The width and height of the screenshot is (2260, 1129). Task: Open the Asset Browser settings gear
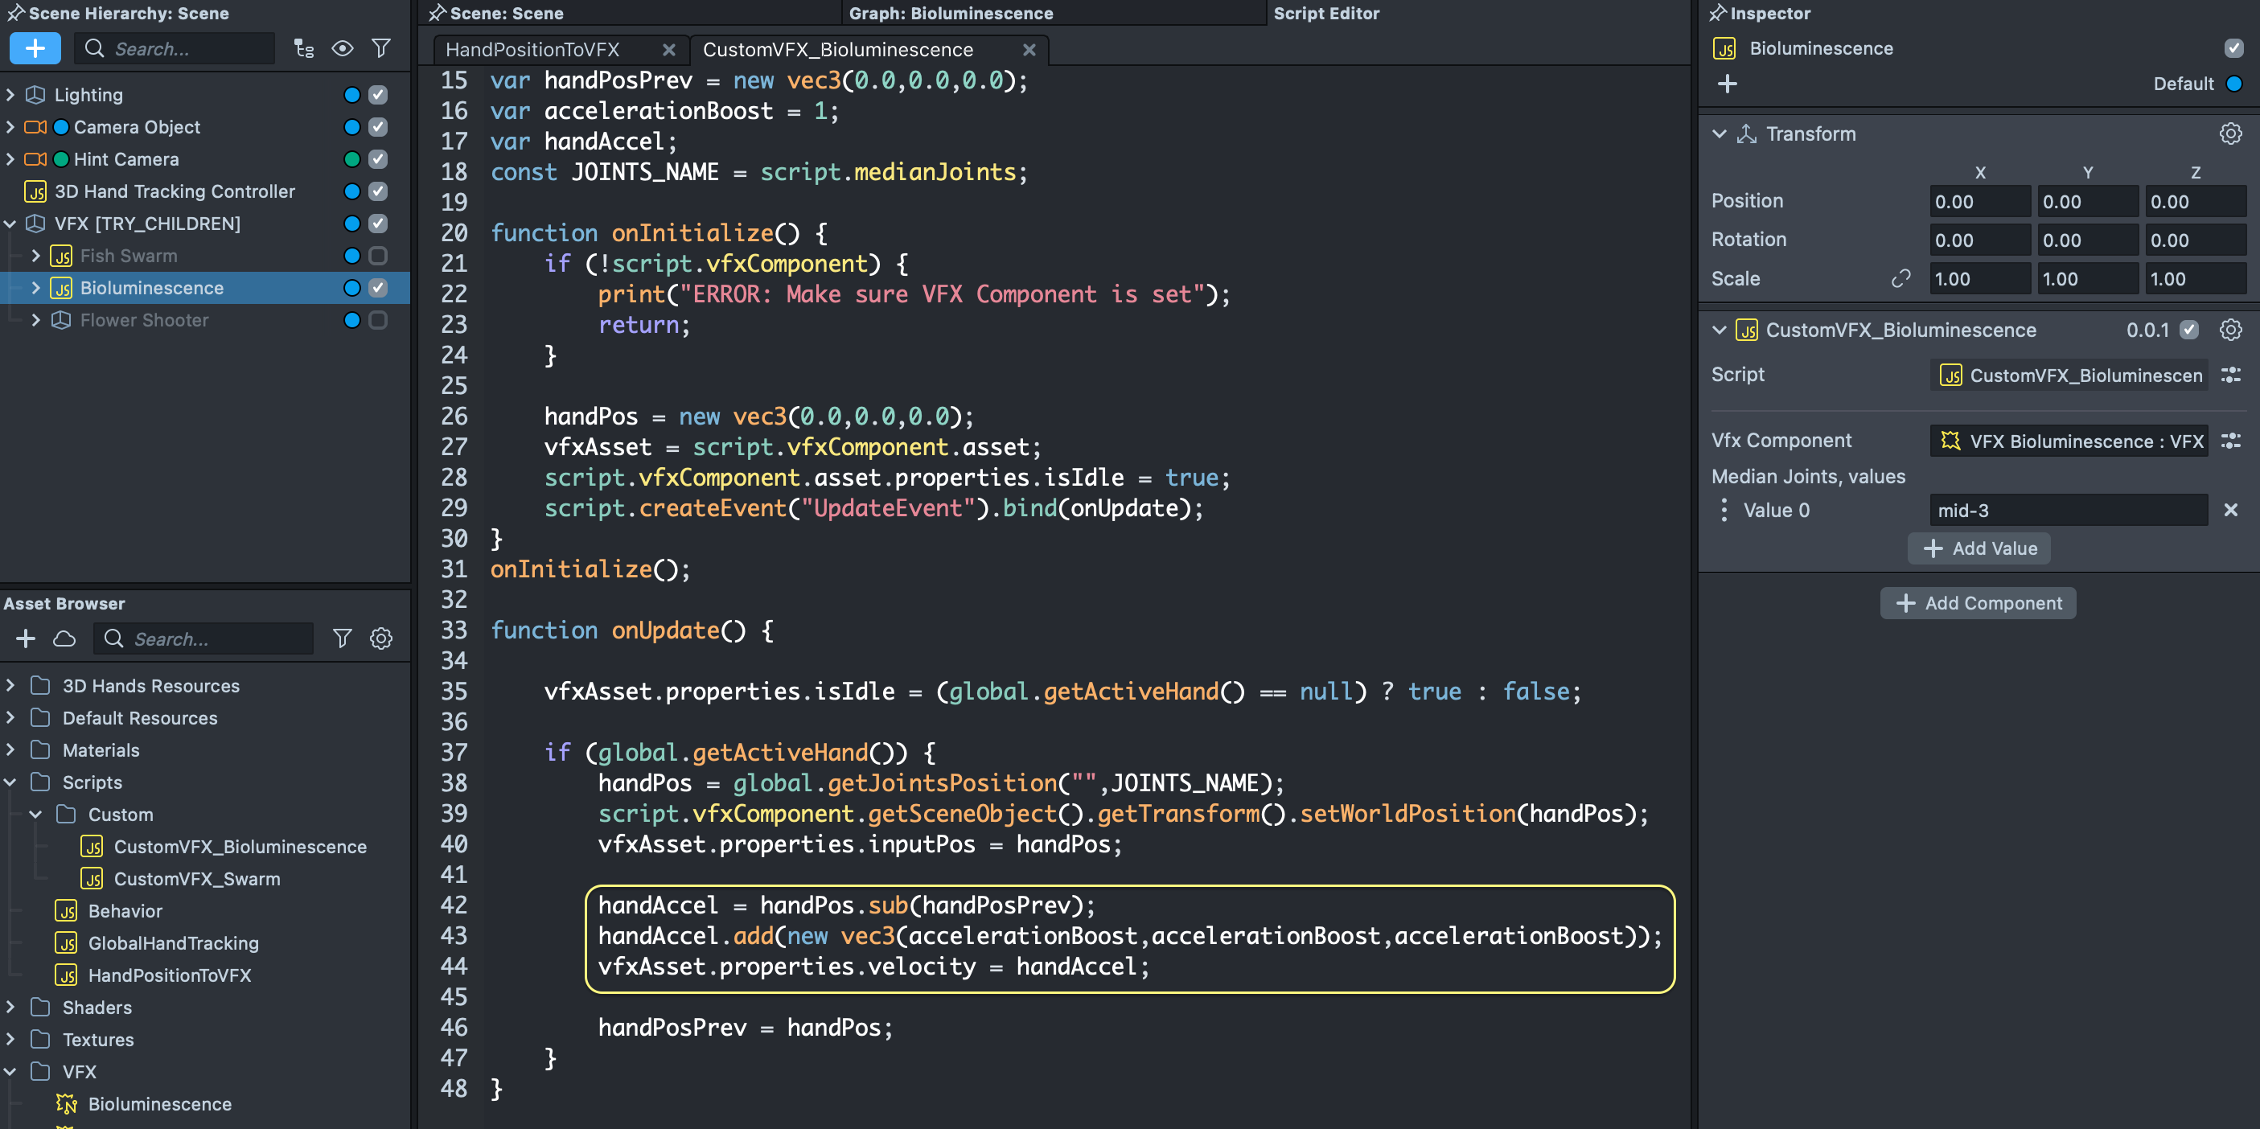pos(380,638)
